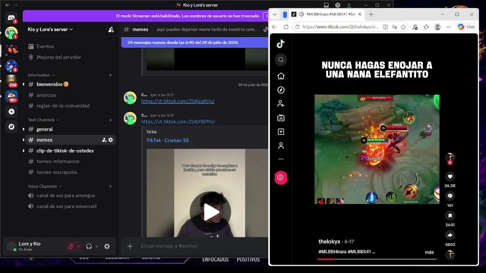Open clip-de-tiktok-de-ustedes channel
Viewport: 486px width, 273px height.
pyautogui.click(x=70, y=151)
